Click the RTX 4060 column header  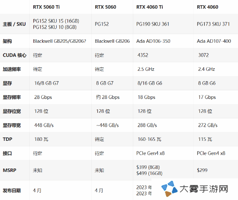tap(207, 7)
